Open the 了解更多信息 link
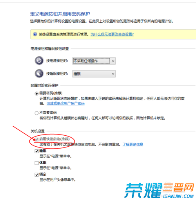Screen dimensions: 196x203 (x=133, y=144)
